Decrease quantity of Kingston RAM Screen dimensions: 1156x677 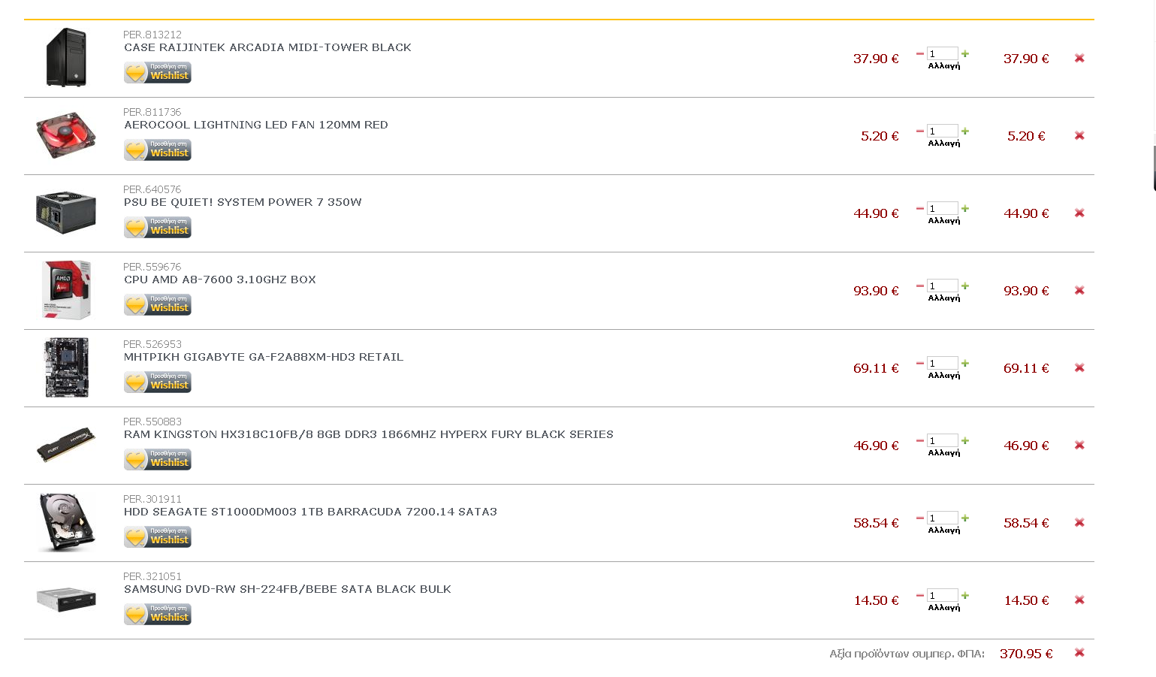pyautogui.click(x=920, y=440)
